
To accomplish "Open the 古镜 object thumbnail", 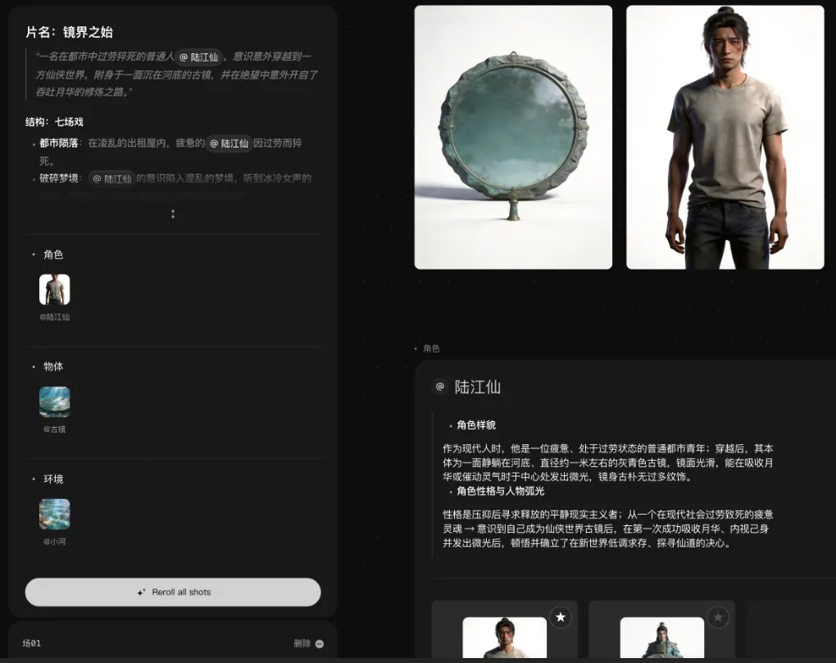I will point(54,402).
